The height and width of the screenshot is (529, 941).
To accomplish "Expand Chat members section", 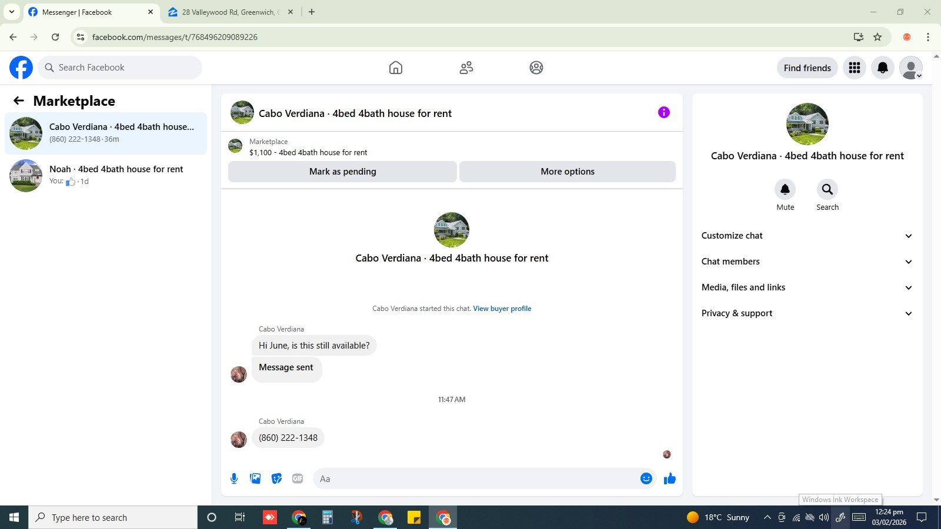I will [x=807, y=262].
